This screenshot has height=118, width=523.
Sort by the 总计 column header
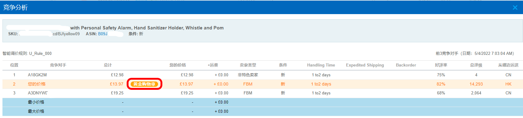tap(108, 65)
